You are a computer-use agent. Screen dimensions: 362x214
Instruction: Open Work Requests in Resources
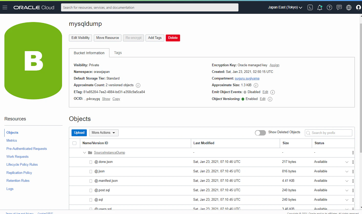click(17, 157)
